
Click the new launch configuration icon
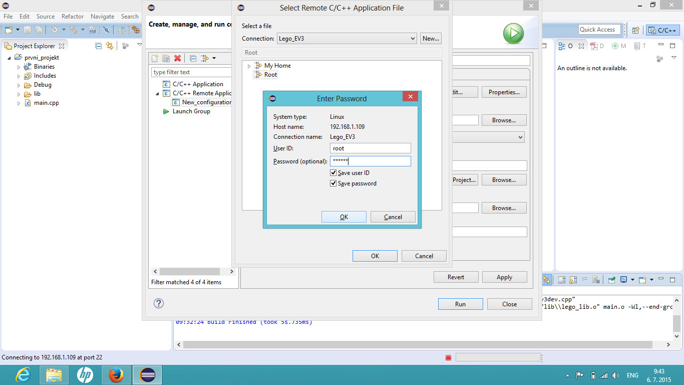click(x=155, y=59)
